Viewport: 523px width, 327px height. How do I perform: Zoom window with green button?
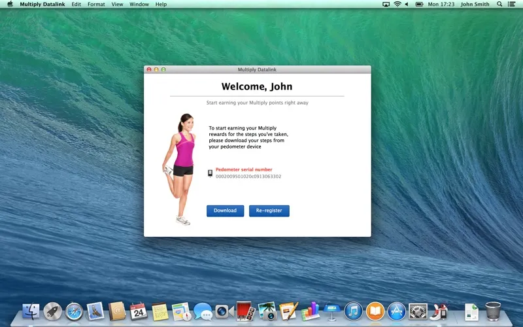tap(163, 69)
